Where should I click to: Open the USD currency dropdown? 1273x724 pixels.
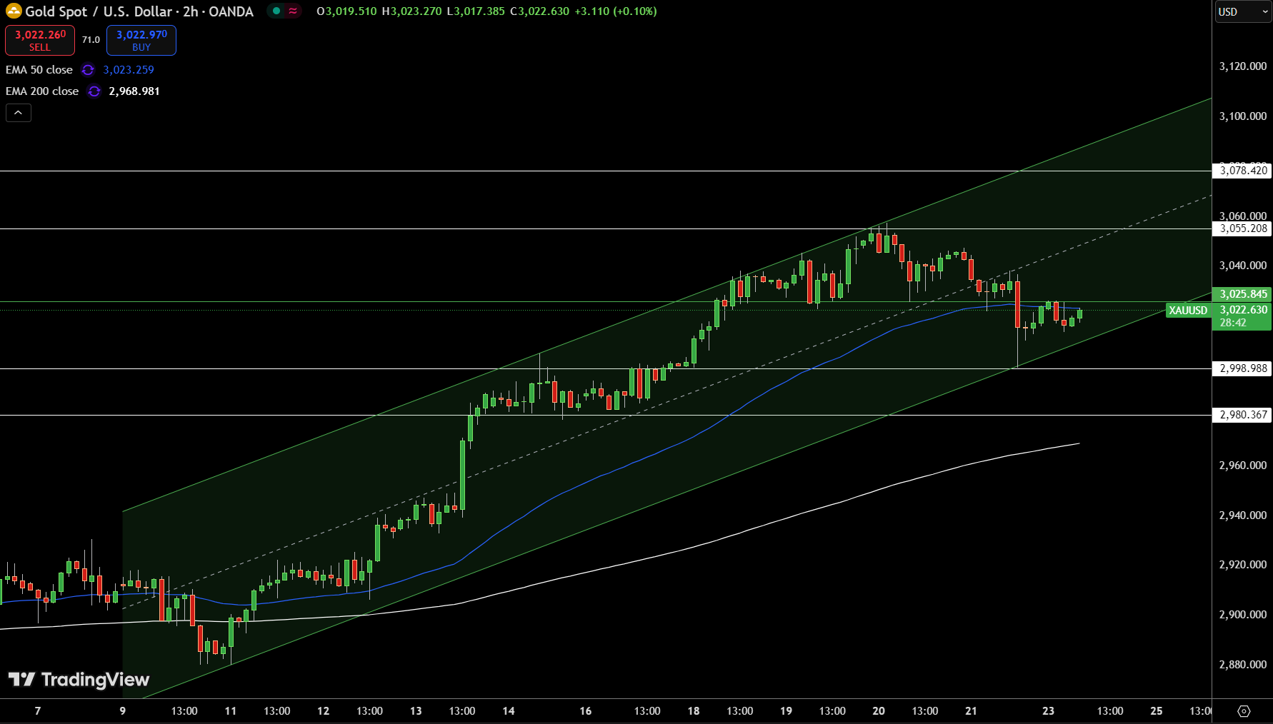[x=1243, y=11]
